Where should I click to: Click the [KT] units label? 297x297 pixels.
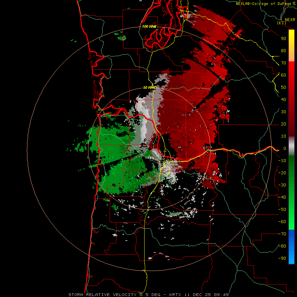282,23
